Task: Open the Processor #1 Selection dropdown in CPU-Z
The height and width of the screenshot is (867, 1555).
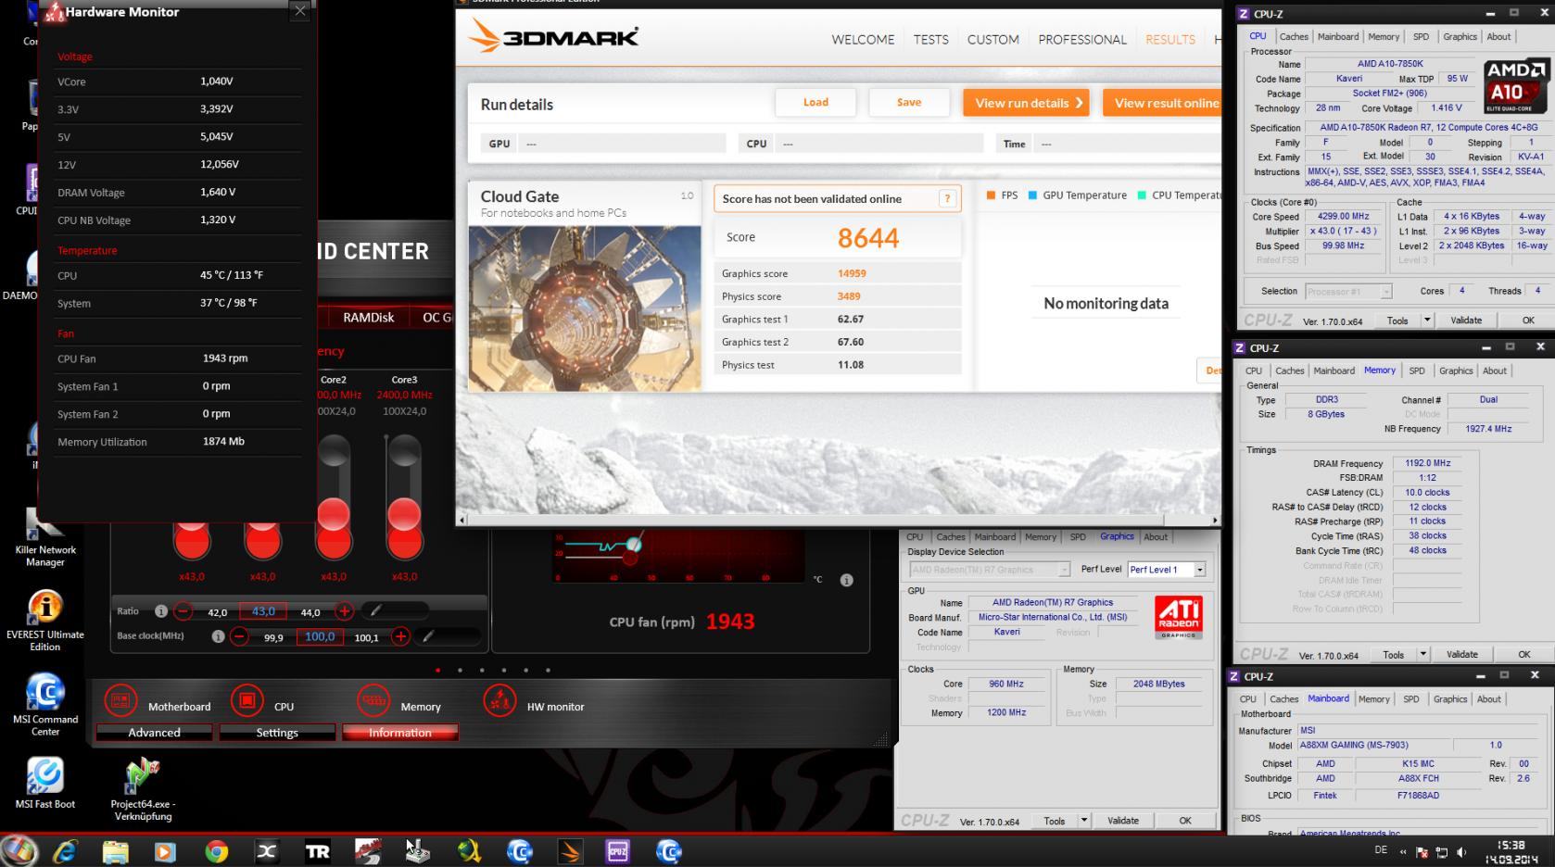Action: [1386, 291]
